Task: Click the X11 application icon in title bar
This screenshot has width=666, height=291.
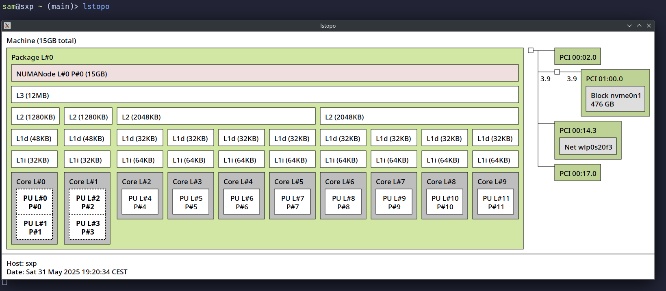Action: (x=7, y=26)
